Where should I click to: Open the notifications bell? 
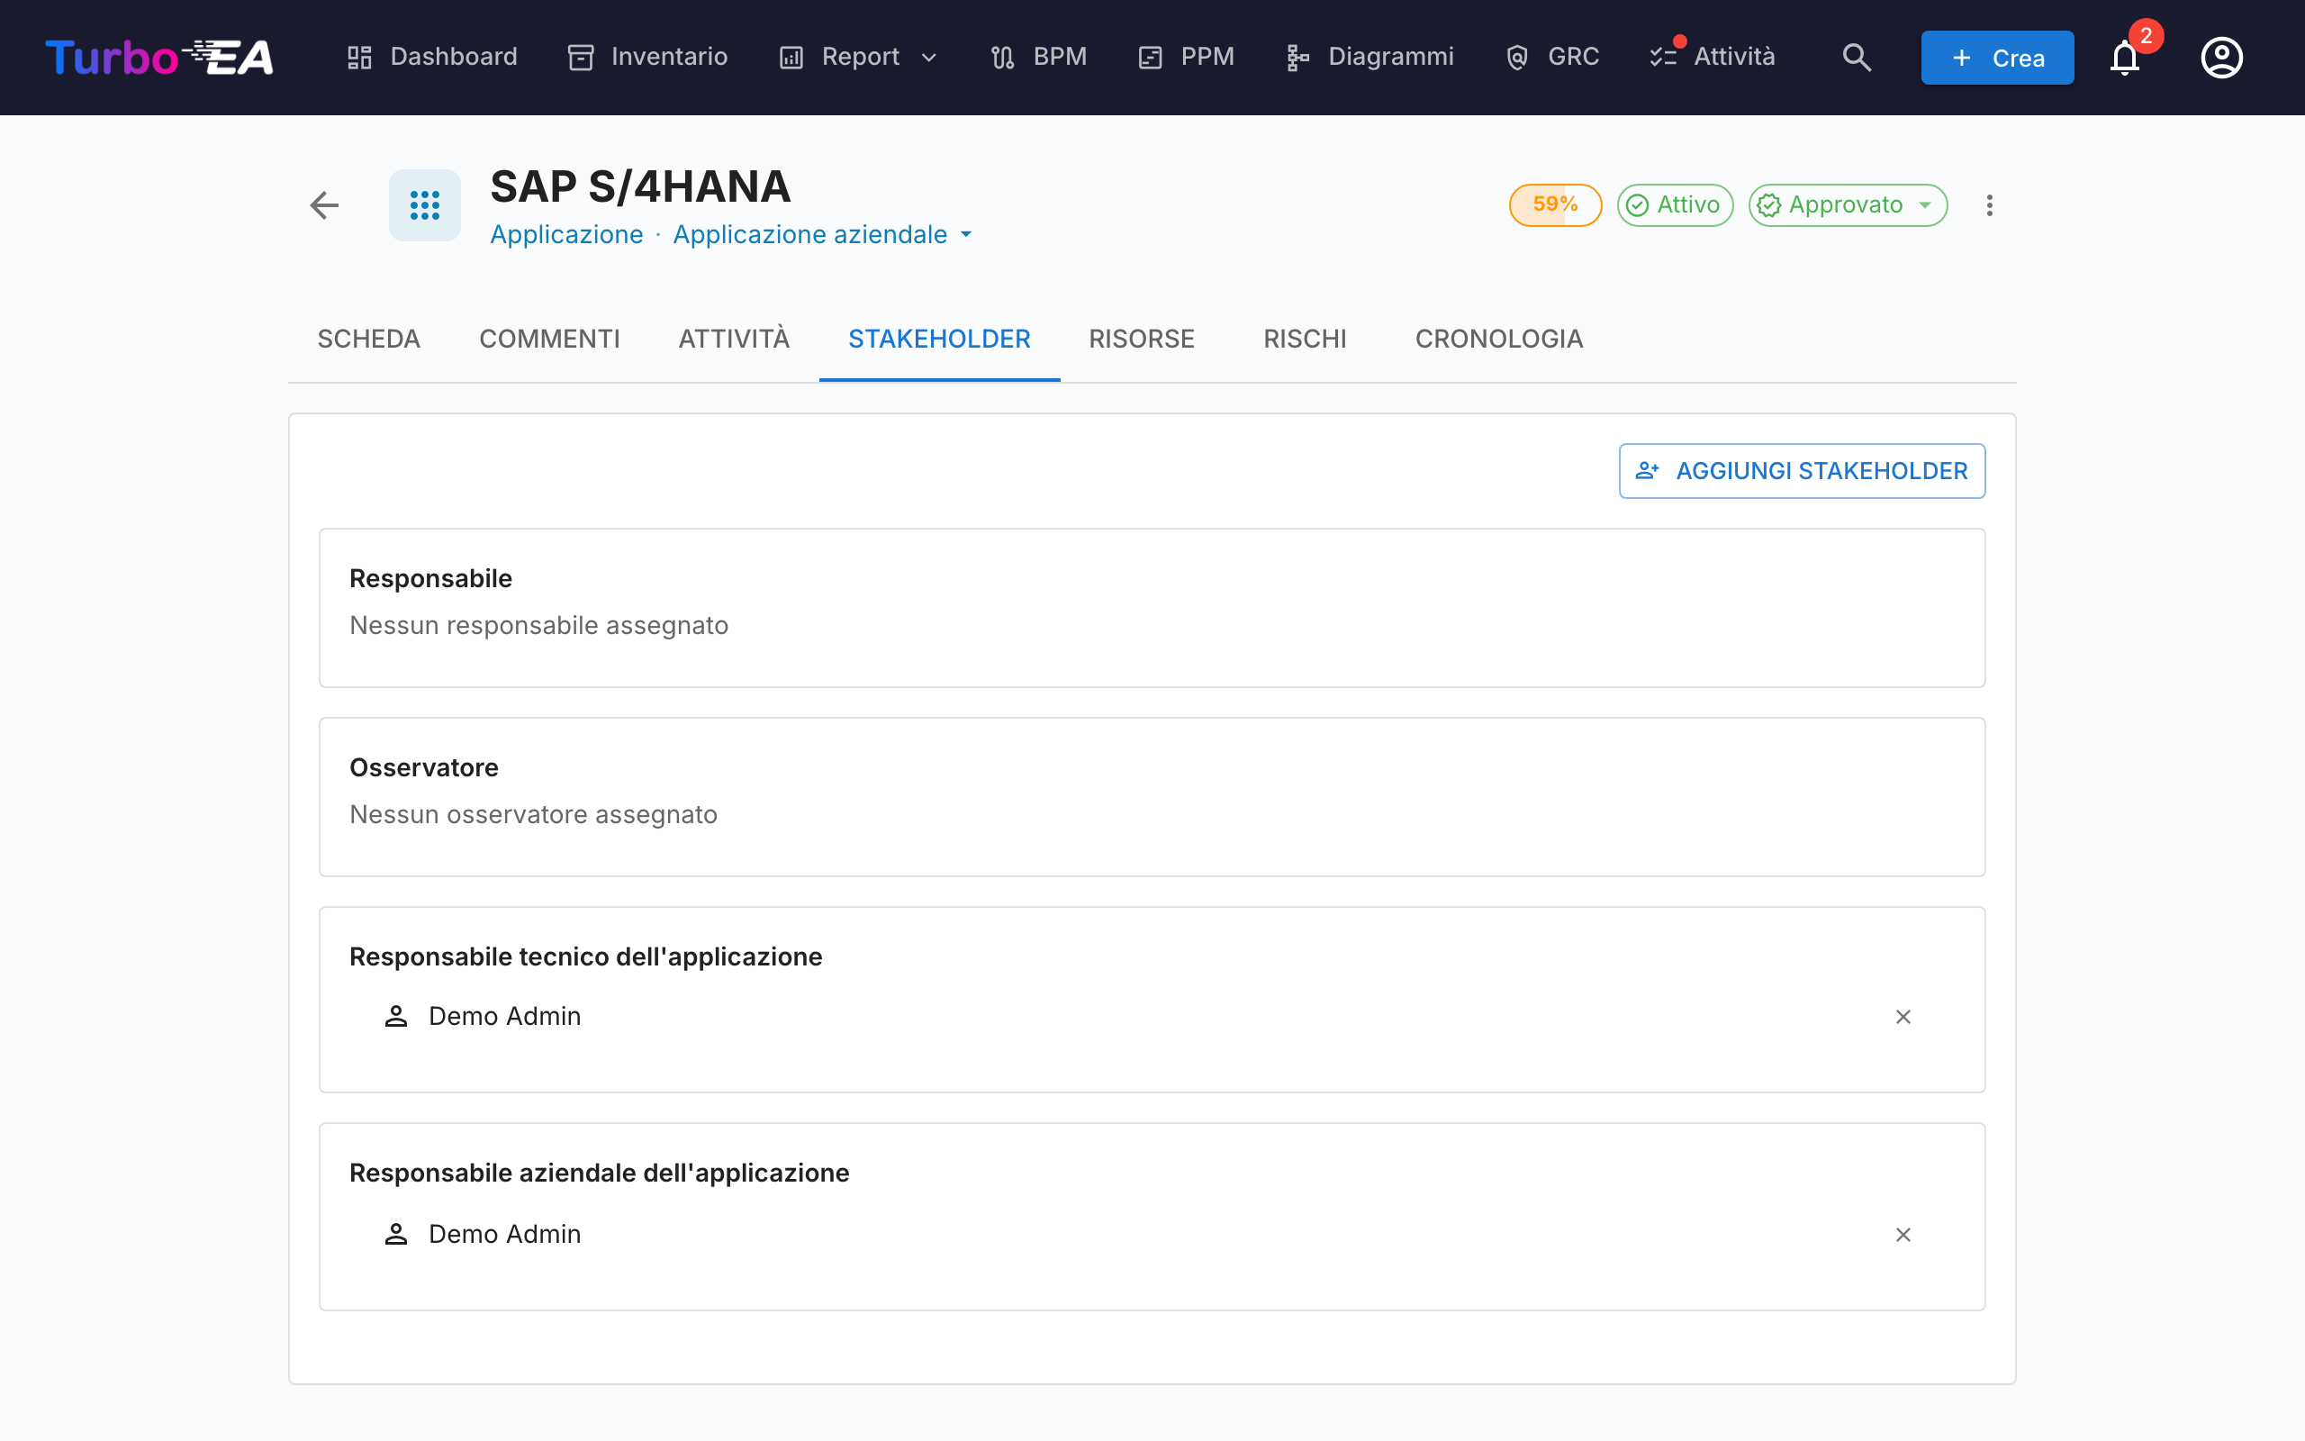click(2125, 57)
